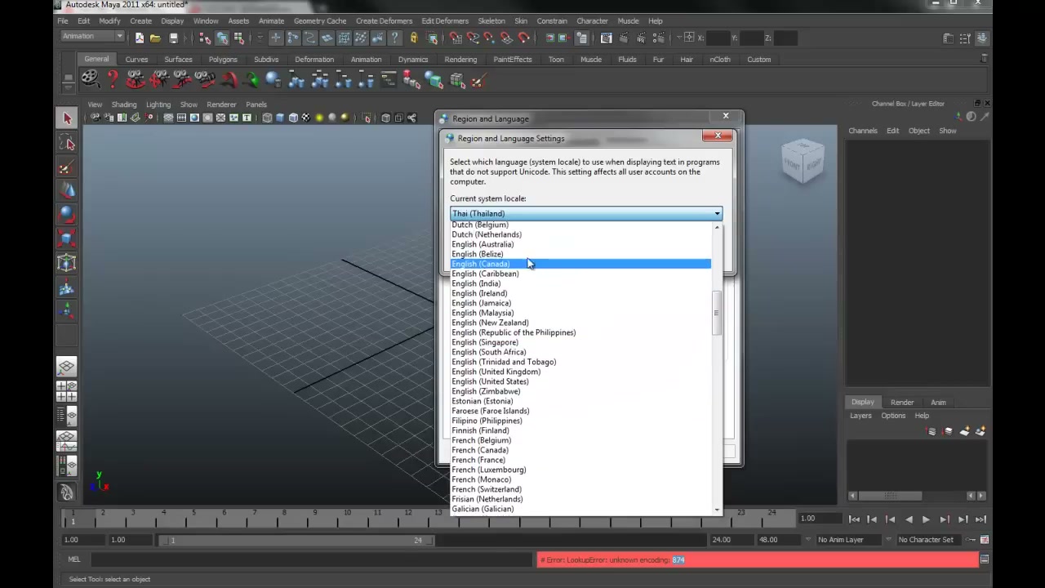Click the save scene disk icon
1045x588 pixels.
pyautogui.click(x=173, y=38)
